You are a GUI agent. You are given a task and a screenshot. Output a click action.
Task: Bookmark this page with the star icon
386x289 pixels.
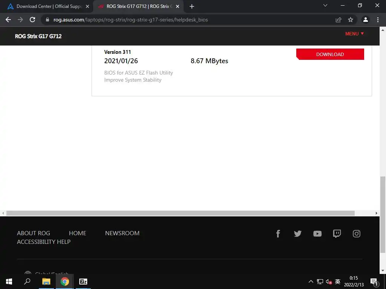coord(351,20)
